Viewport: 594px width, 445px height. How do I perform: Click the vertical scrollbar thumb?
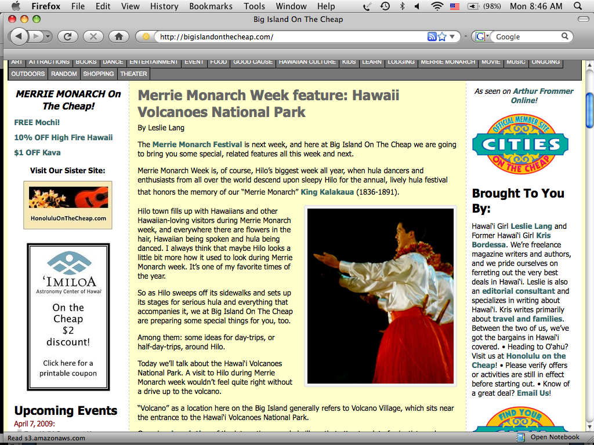pos(589,110)
